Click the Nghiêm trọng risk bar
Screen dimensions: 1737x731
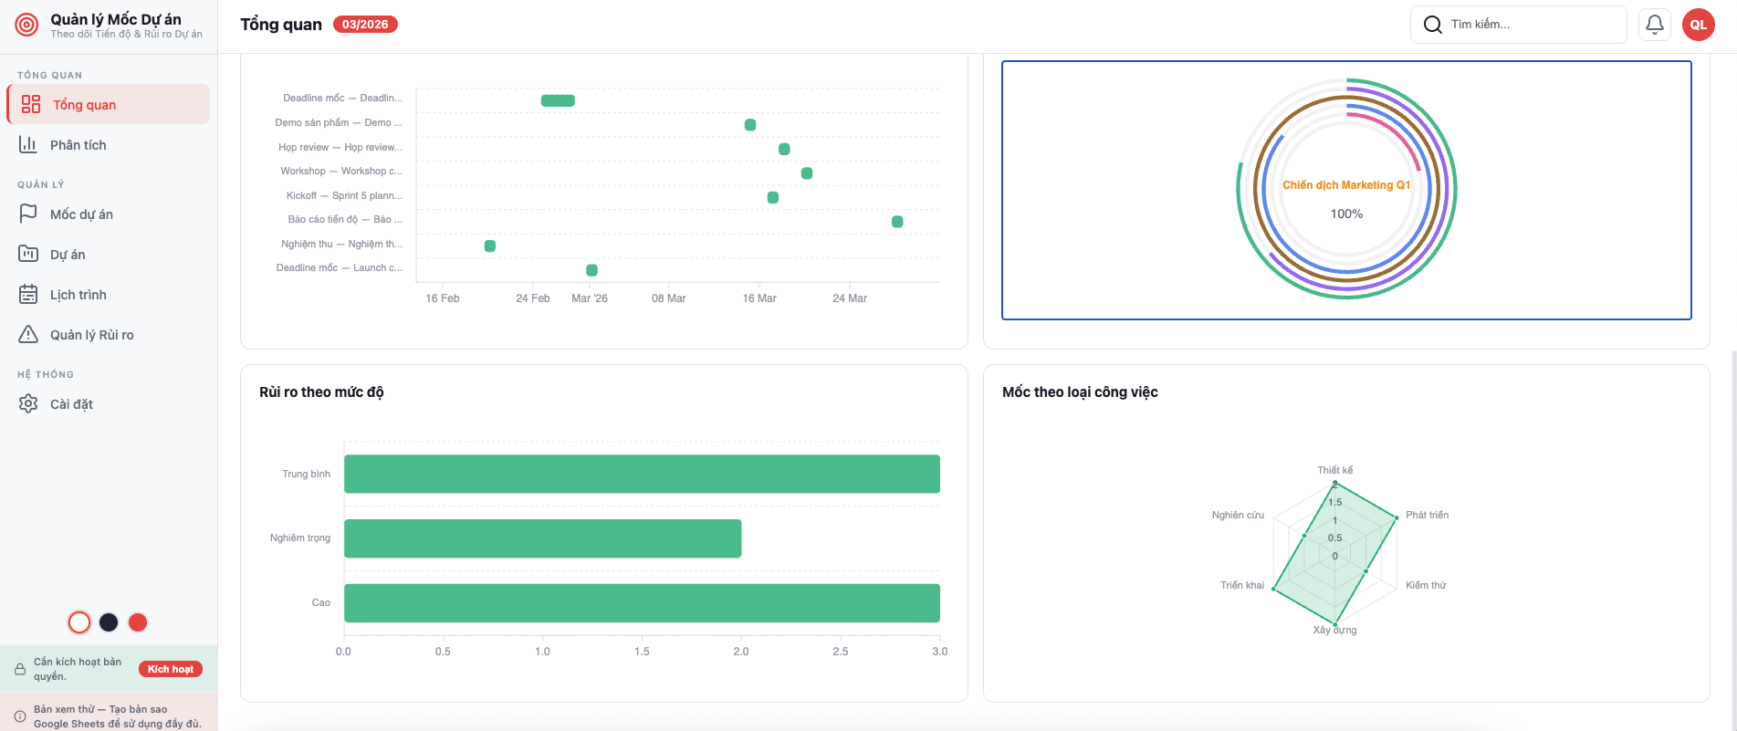pos(542,538)
